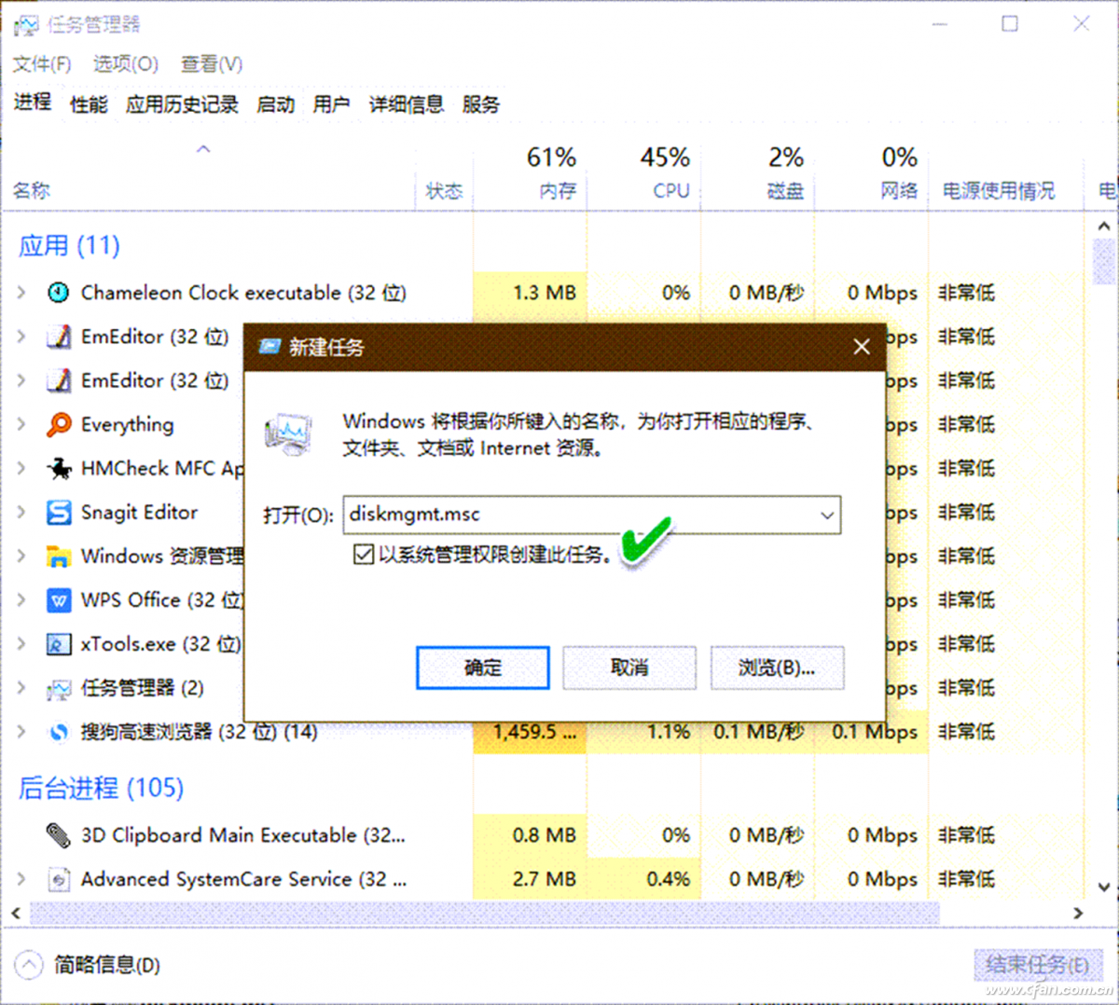
Task: Click the Windows Explorer folder icon
Action: pos(59,557)
